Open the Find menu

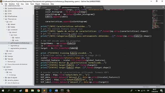click(x=18, y=4)
